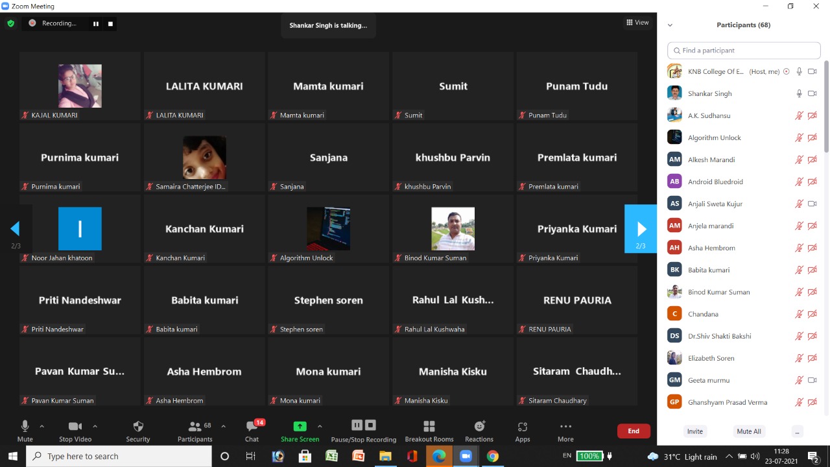
Task: Click the green encryption shield icon
Action: (11, 23)
